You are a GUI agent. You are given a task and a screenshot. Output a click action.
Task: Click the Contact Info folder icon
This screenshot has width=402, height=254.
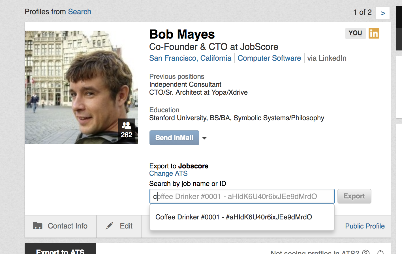(x=38, y=226)
